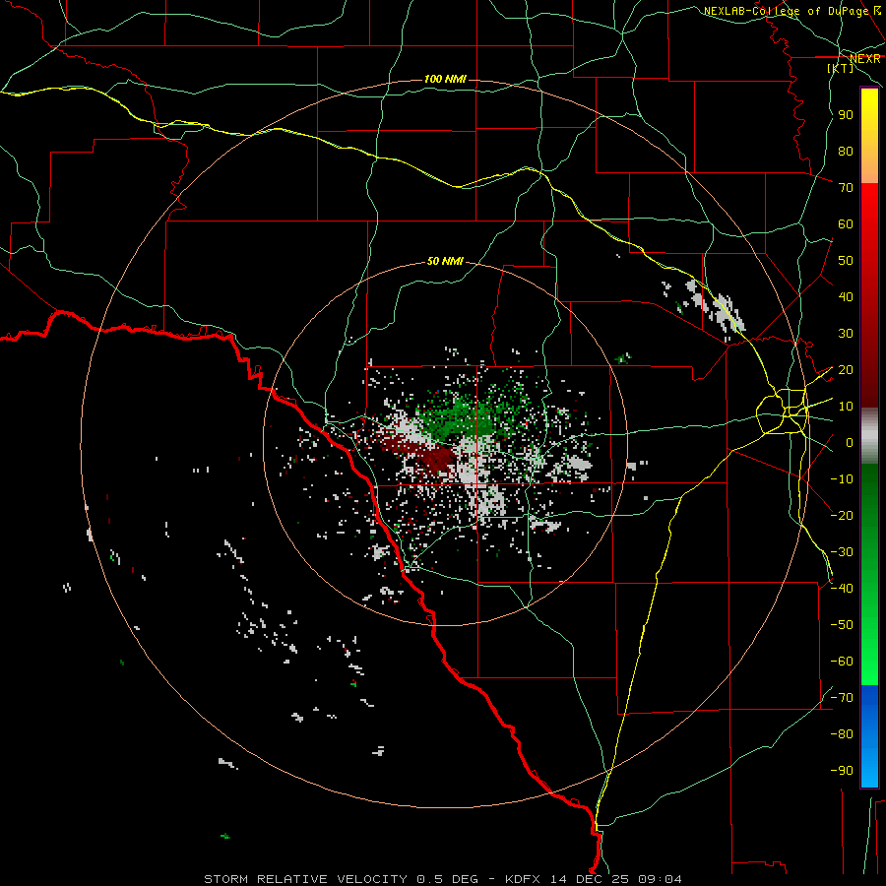Click the 40 value on velocity scale
Image resolution: width=886 pixels, height=886 pixels.
(846, 296)
